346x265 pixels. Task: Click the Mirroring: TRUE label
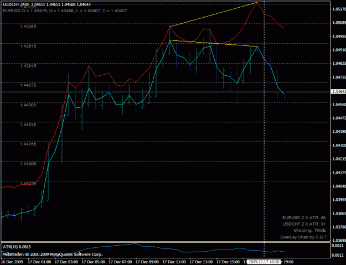309,230
